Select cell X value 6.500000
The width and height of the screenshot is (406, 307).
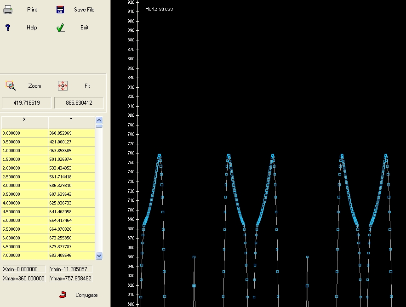pos(24,247)
